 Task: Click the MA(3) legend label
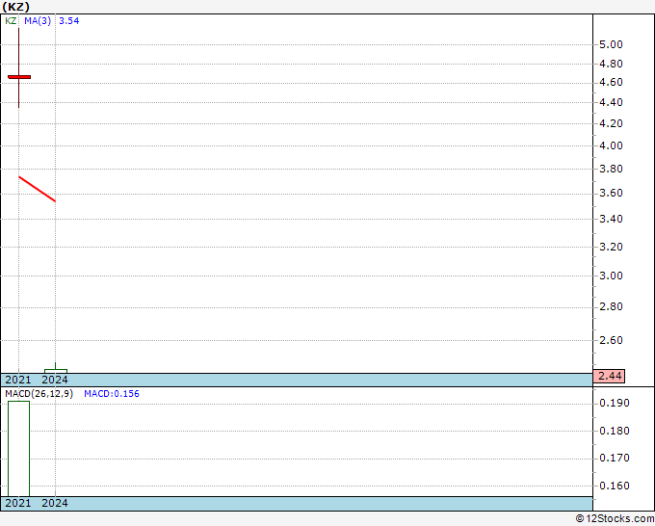click(38, 21)
